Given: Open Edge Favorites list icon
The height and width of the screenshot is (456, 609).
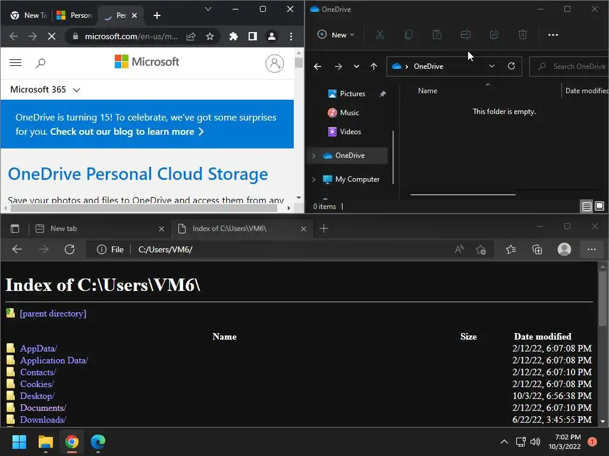Looking at the screenshot, I should coord(511,250).
